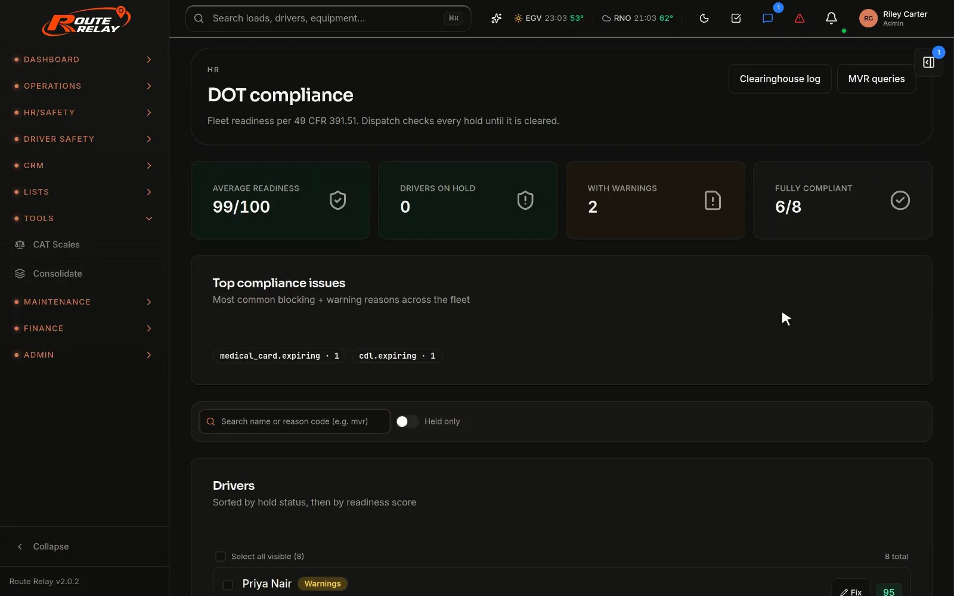Viewport: 954px width, 596px height.
Task: Expand the Dashboard menu section
Action: [x=84, y=60]
